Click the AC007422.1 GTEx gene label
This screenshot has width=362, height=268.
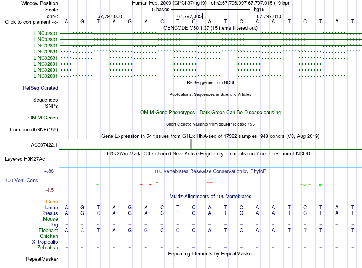(x=44, y=145)
